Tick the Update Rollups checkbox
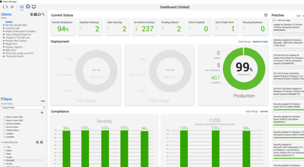304x167 pixels. (x=5, y=130)
